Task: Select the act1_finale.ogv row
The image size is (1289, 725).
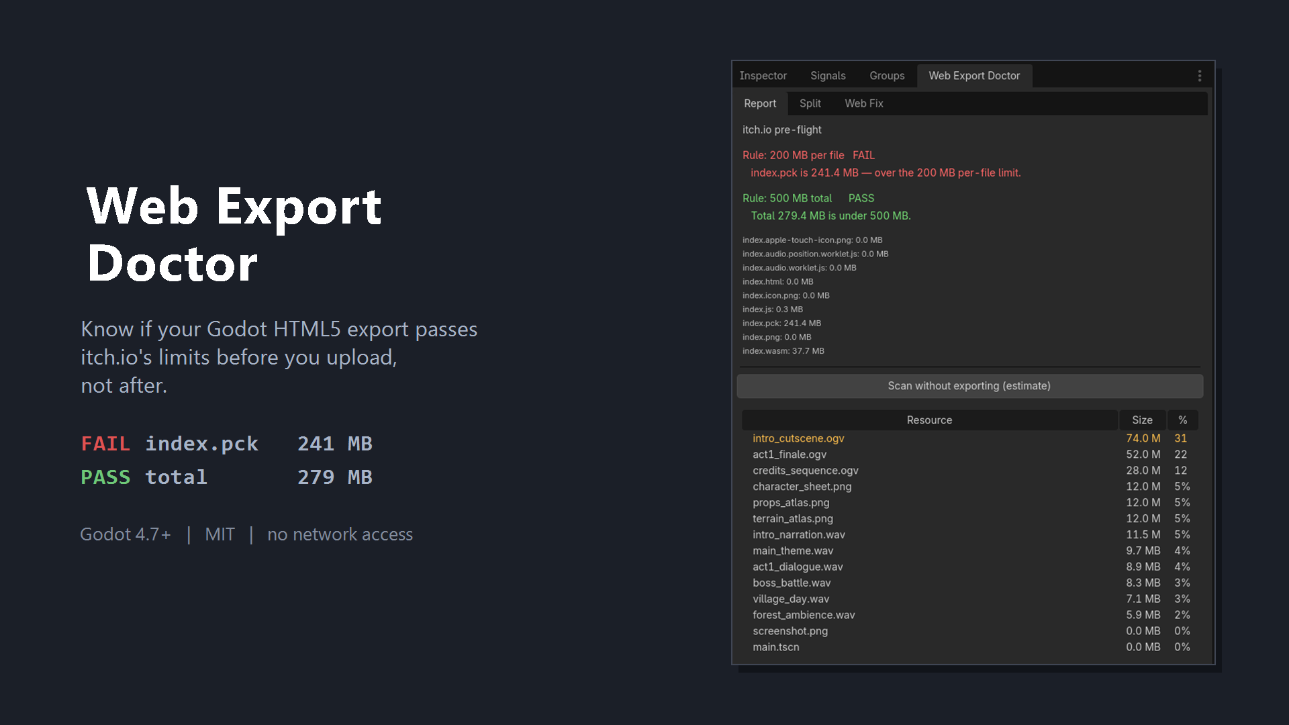Action: click(x=969, y=454)
